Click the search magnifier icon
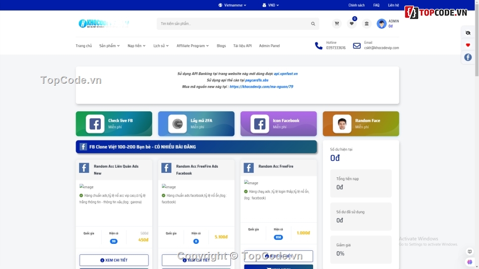 coord(313,24)
